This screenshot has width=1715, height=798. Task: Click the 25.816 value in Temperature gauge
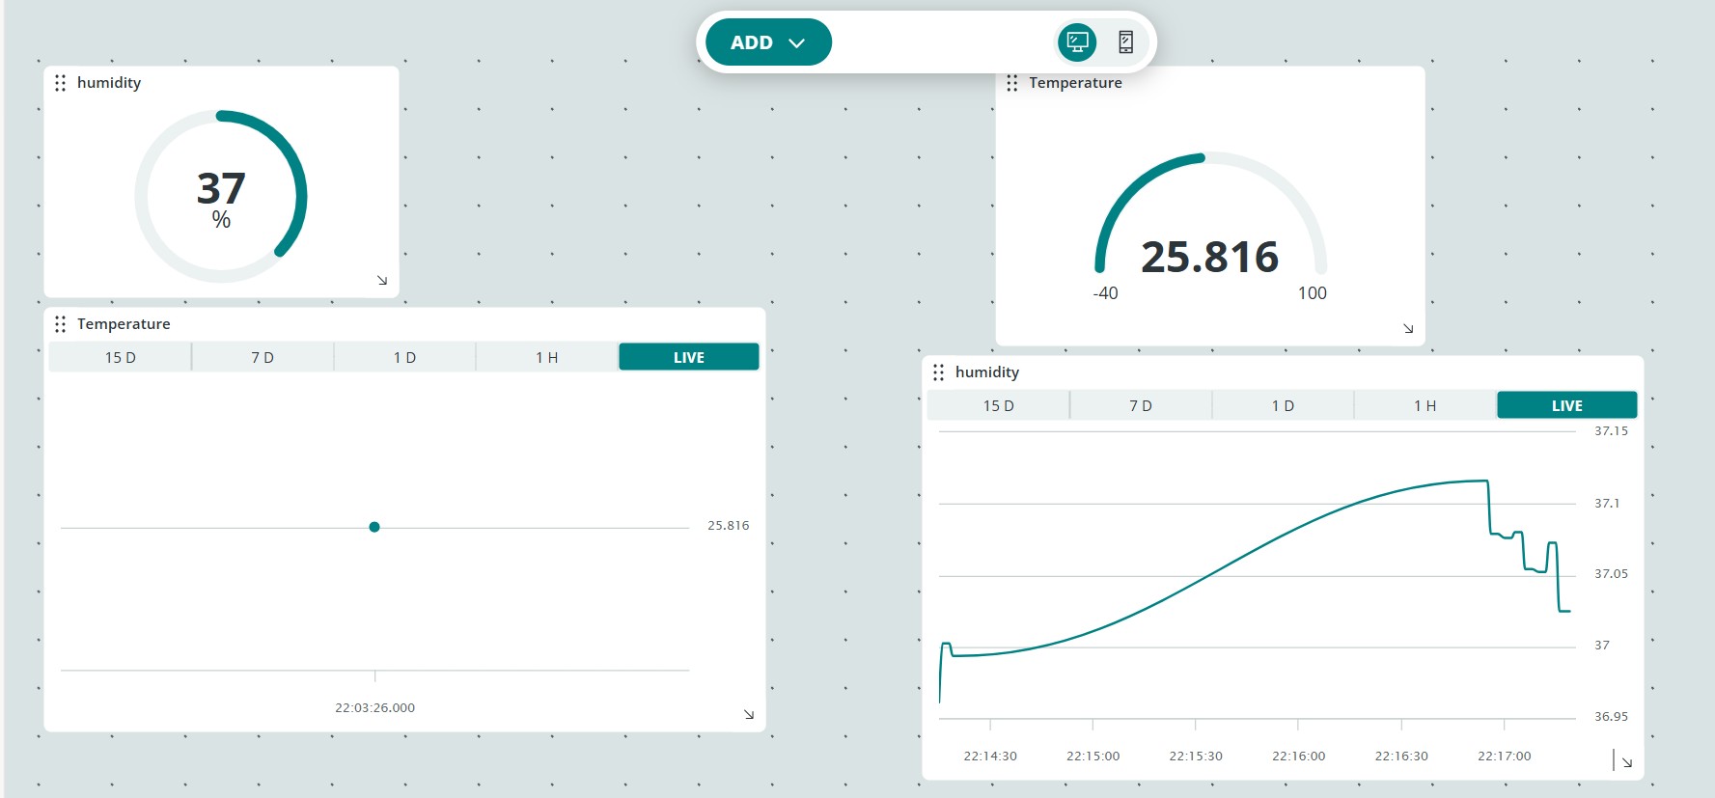(x=1210, y=257)
